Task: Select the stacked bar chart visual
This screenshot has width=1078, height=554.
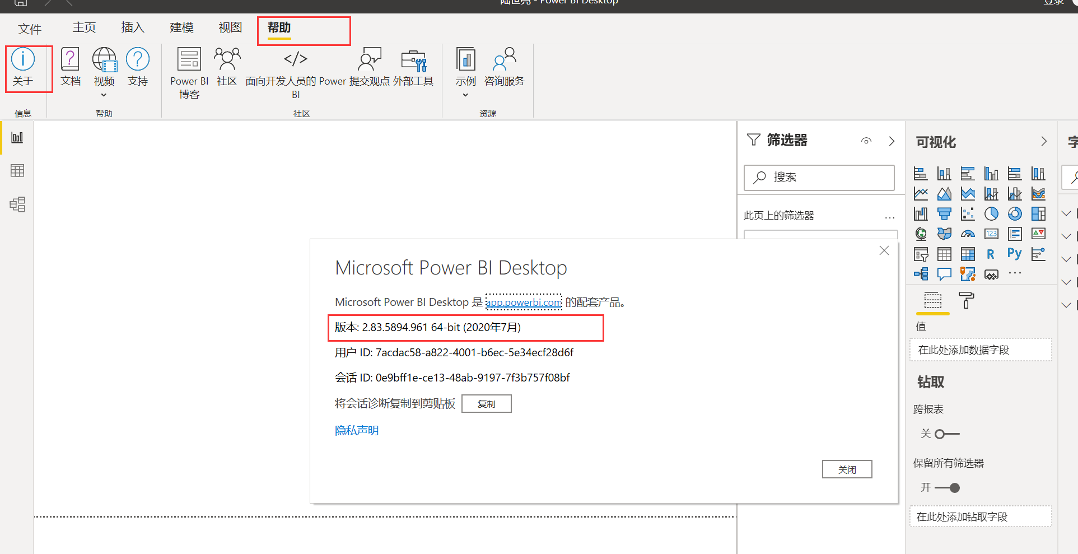Action: 921,174
